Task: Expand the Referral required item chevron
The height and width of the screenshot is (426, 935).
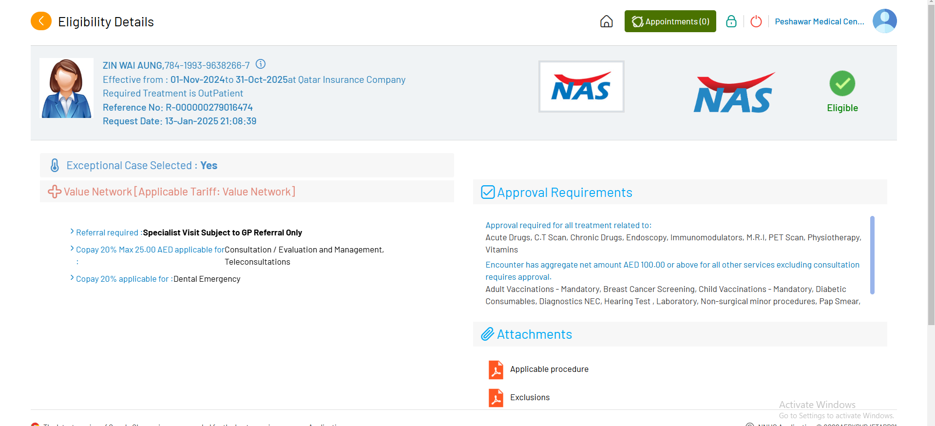Action: tap(72, 232)
